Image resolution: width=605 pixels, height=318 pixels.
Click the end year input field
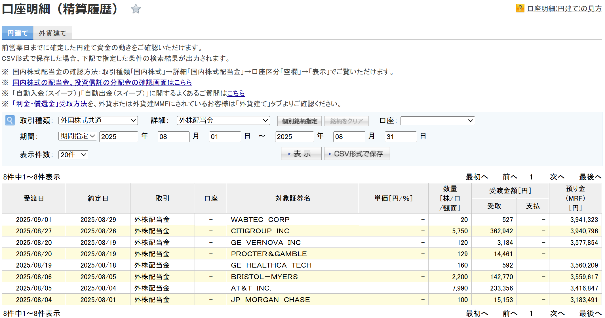(294, 136)
